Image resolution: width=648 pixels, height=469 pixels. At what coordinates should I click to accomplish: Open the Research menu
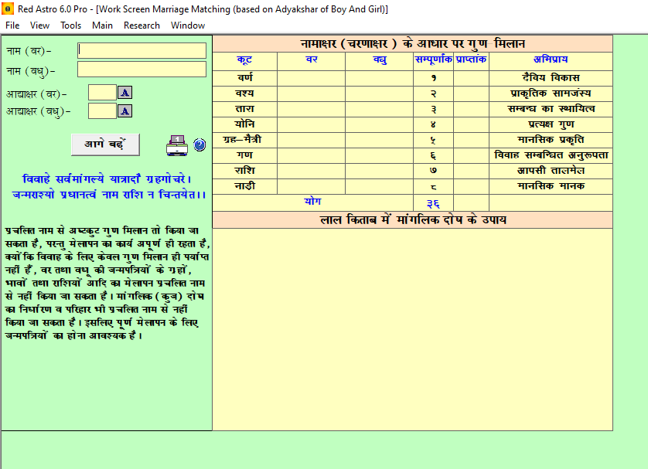[x=142, y=25]
